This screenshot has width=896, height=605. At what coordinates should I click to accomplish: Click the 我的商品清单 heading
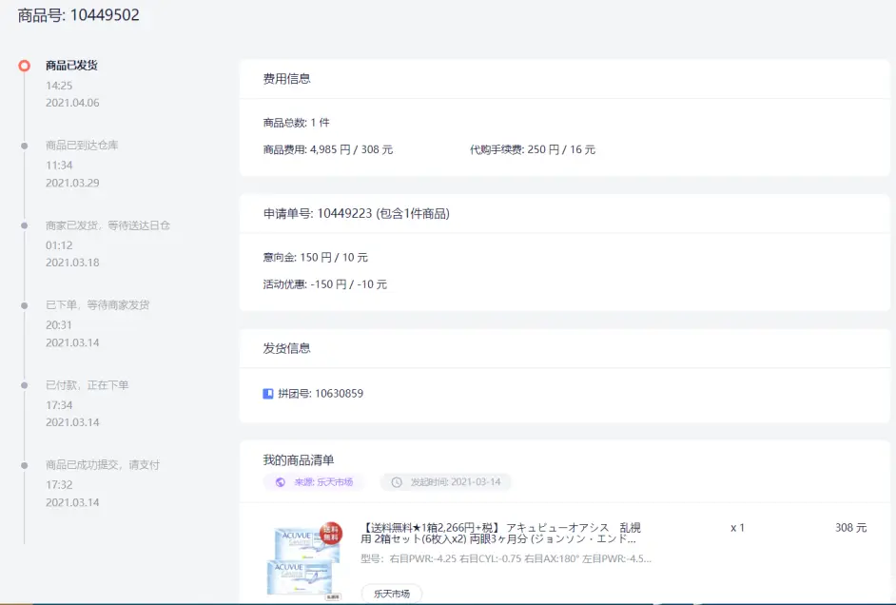pyautogui.click(x=299, y=460)
